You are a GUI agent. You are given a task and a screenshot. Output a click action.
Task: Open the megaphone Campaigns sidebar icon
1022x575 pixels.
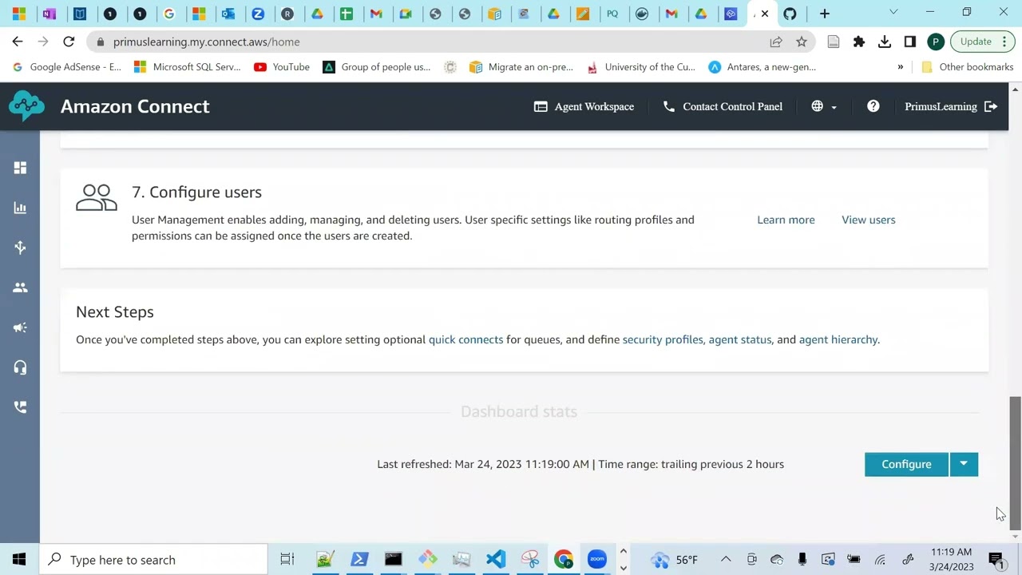coord(20,327)
